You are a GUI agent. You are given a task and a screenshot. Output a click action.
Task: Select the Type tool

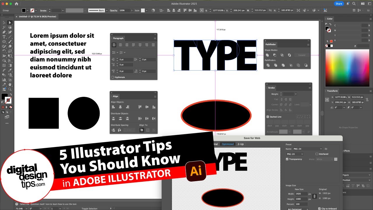point(4,37)
